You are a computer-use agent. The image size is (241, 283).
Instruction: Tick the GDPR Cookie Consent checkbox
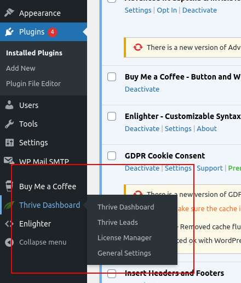(112, 156)
